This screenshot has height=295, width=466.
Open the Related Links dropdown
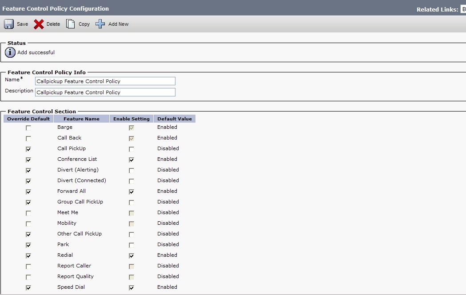463,9
